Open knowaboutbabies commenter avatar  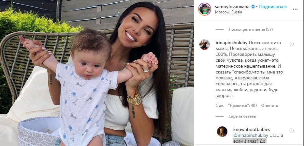pos(222,132)
